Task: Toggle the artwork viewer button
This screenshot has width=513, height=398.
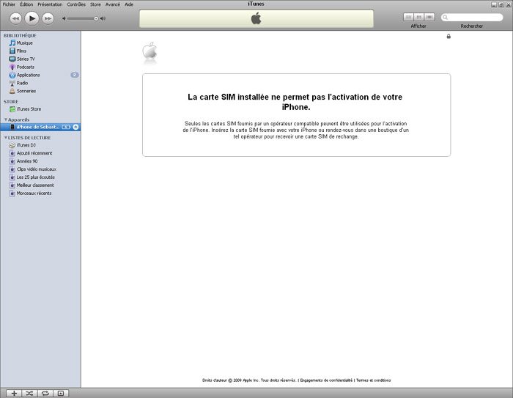Action: point(61,394)
